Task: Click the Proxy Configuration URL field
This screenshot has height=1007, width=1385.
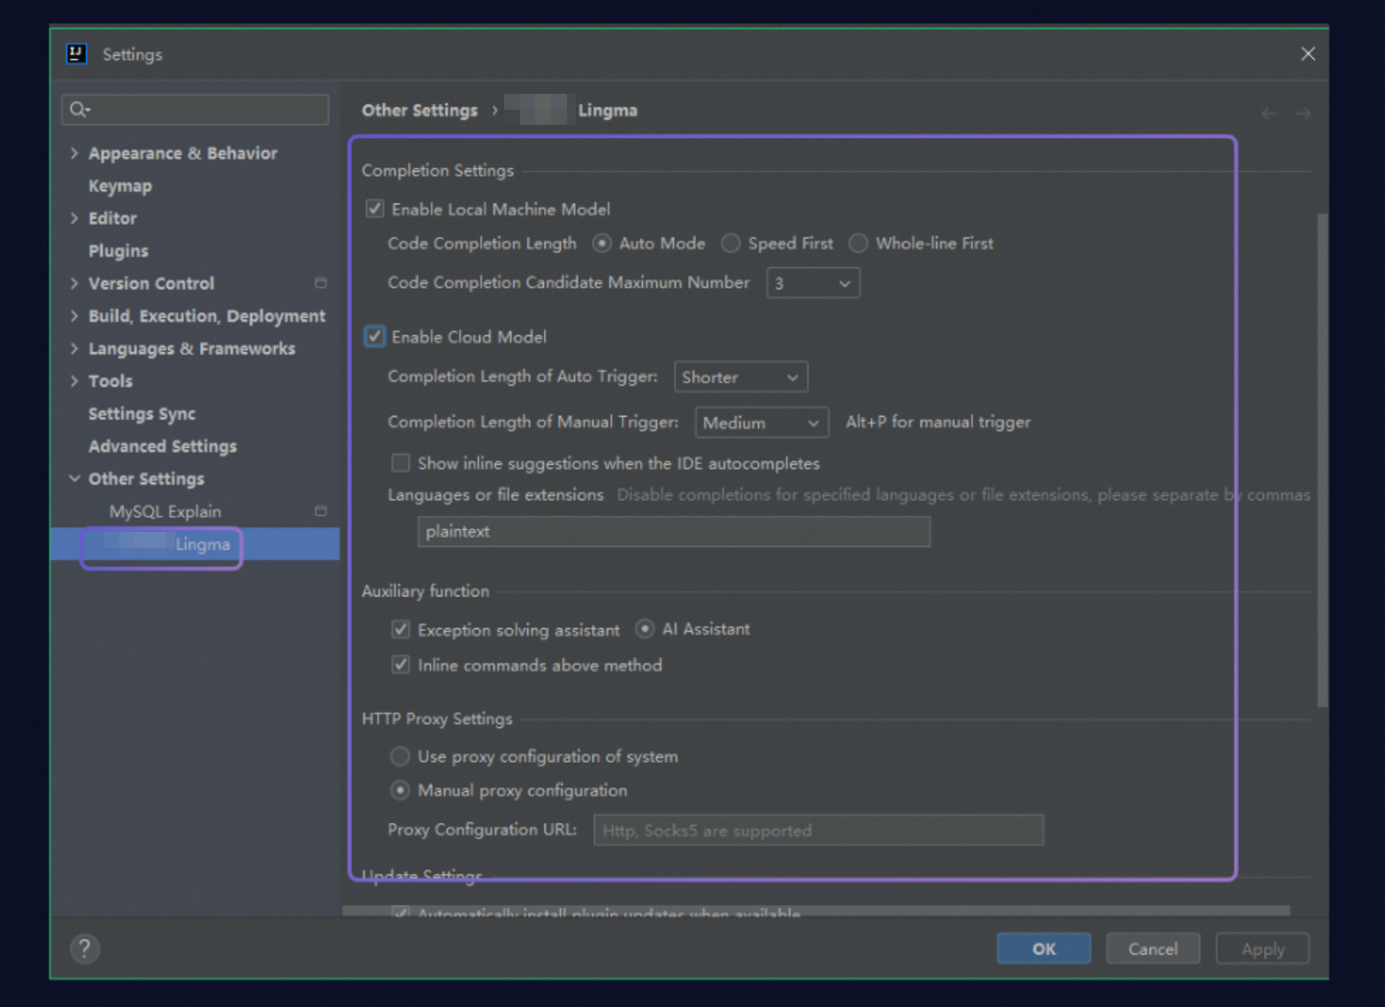Action: tap(818, 830)
